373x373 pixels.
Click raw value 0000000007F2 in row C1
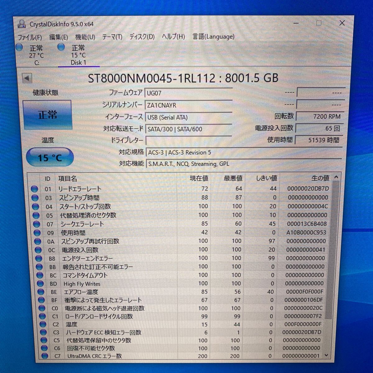[302, 316]
